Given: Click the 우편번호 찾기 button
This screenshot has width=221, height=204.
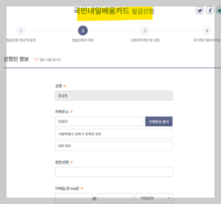Looking at the screenshot, I should tap(159, 121).
